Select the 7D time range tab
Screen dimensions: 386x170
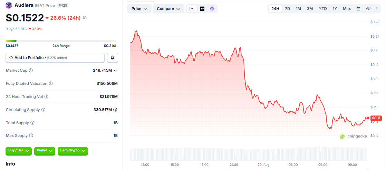point(287,9)
